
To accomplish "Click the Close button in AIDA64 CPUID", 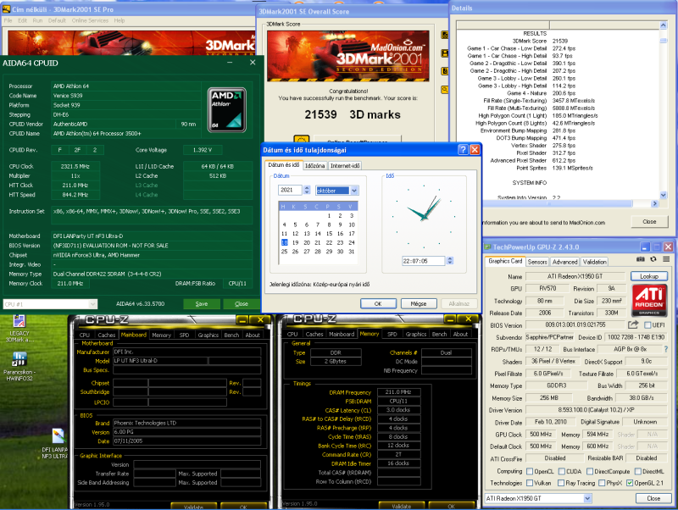I will 242,304.
